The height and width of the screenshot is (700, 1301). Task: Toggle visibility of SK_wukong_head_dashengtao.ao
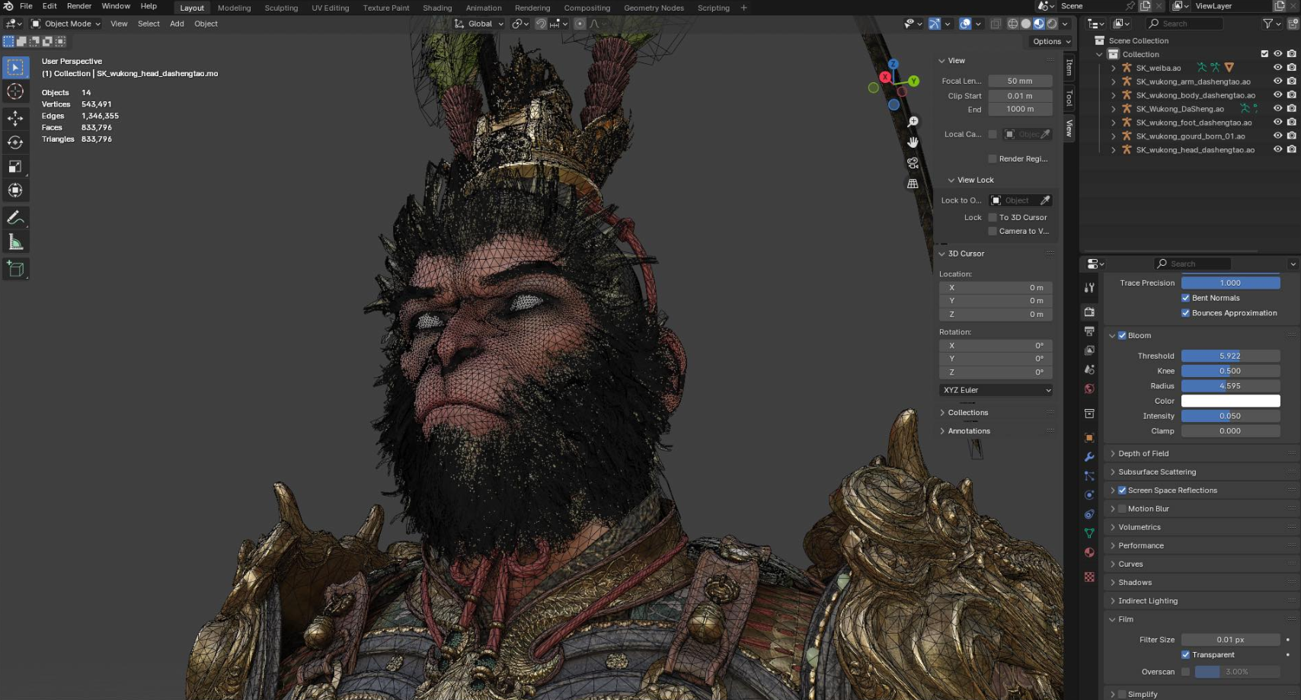click(x=1277, y=149)
